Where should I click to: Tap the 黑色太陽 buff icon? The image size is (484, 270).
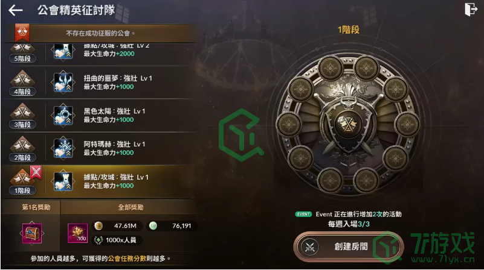(63, 116)
